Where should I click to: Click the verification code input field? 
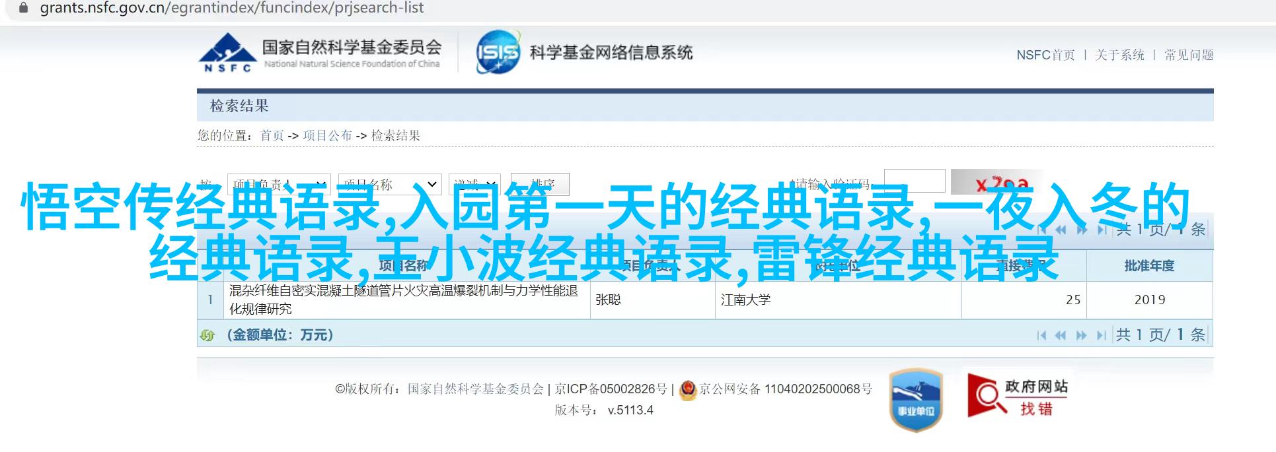(915, 181)
